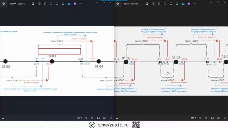This screenshot has width=228, height=128.
Task: Click Photos app icon in right Сроки уплаты window
Action: pyautogui.click(x=118, y=4)
